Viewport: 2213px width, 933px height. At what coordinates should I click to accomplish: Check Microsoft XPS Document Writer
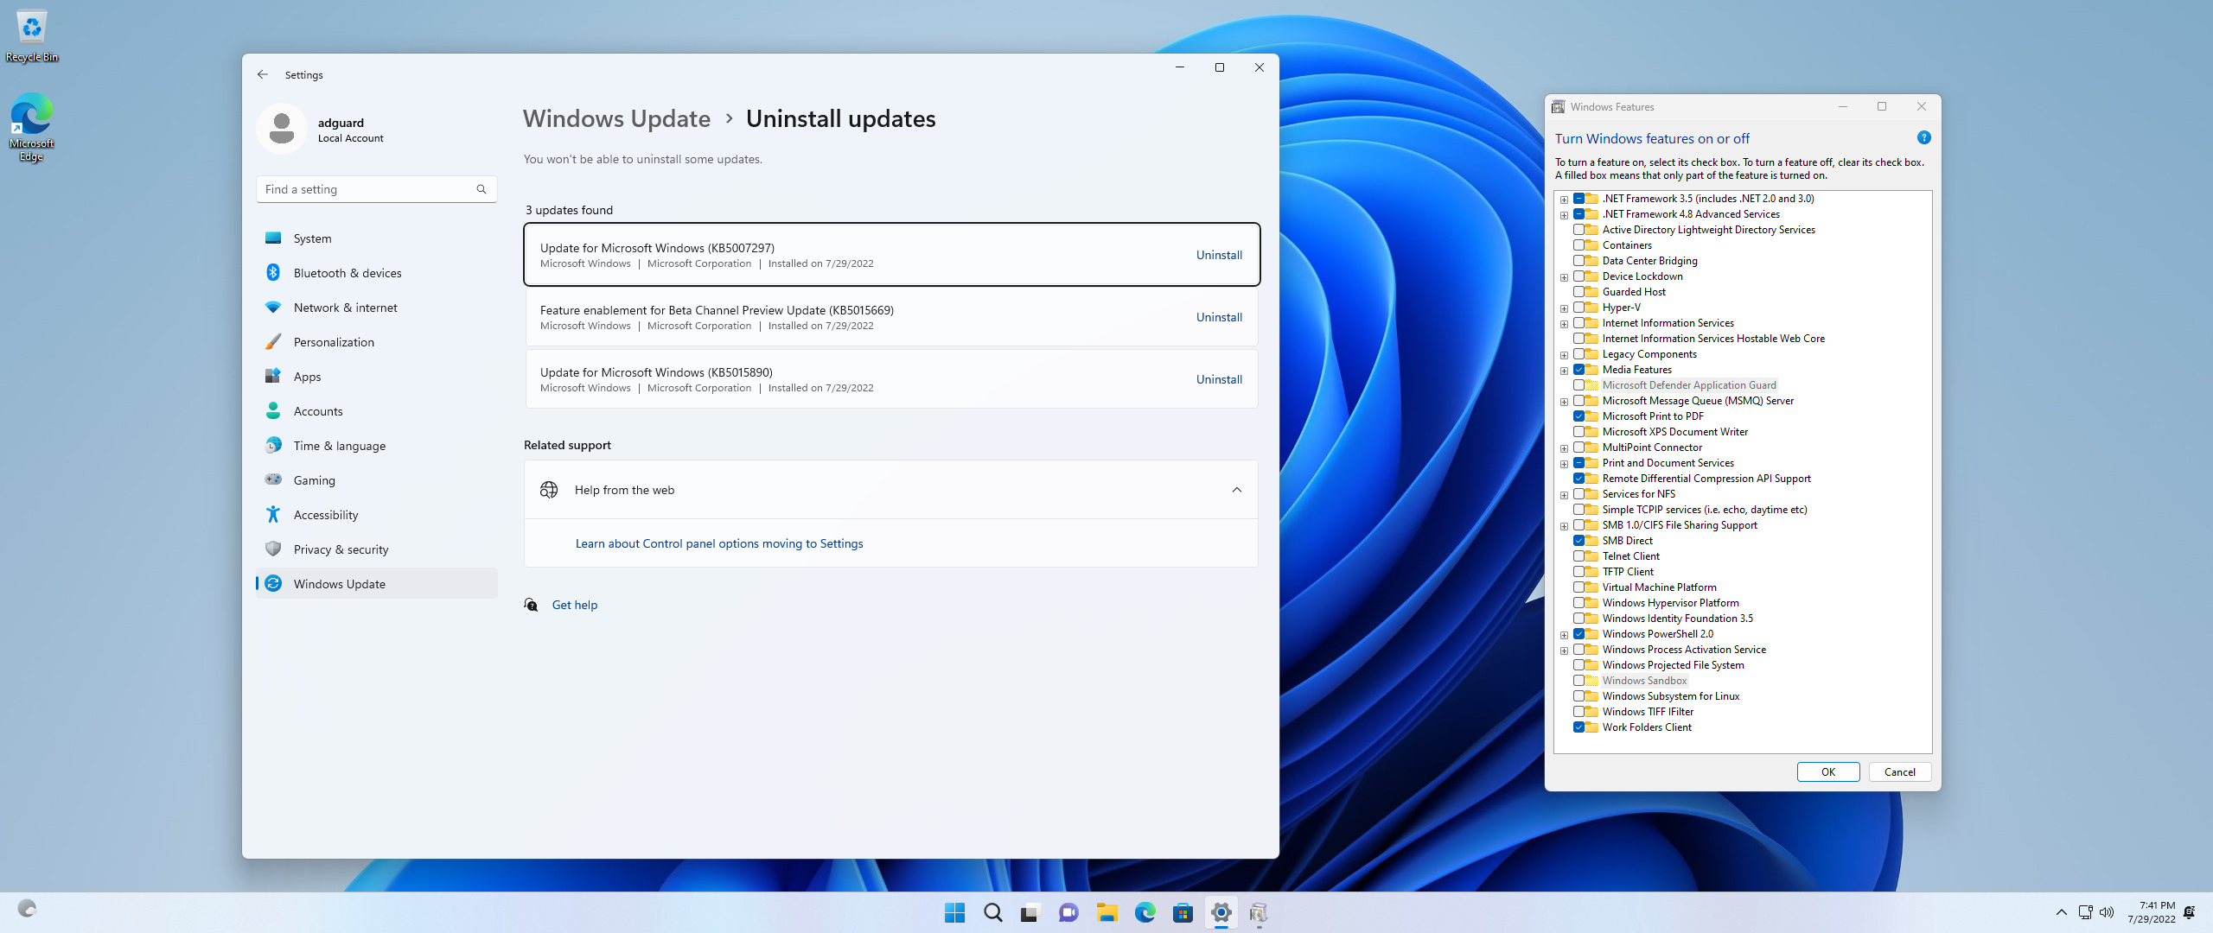point(1578,432)
